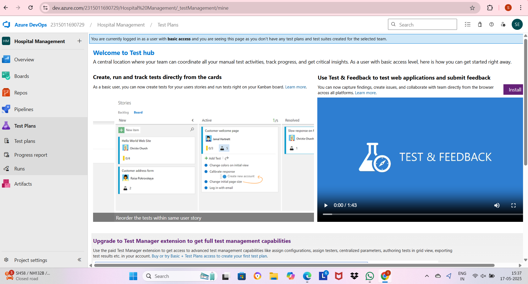Open the Chrome three-dot menu

coord(521,8)
